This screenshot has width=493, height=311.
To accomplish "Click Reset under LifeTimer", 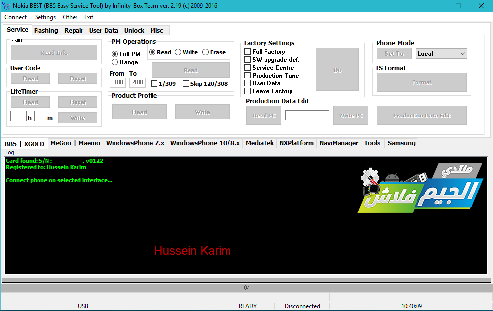I will [x=77, y=102].
